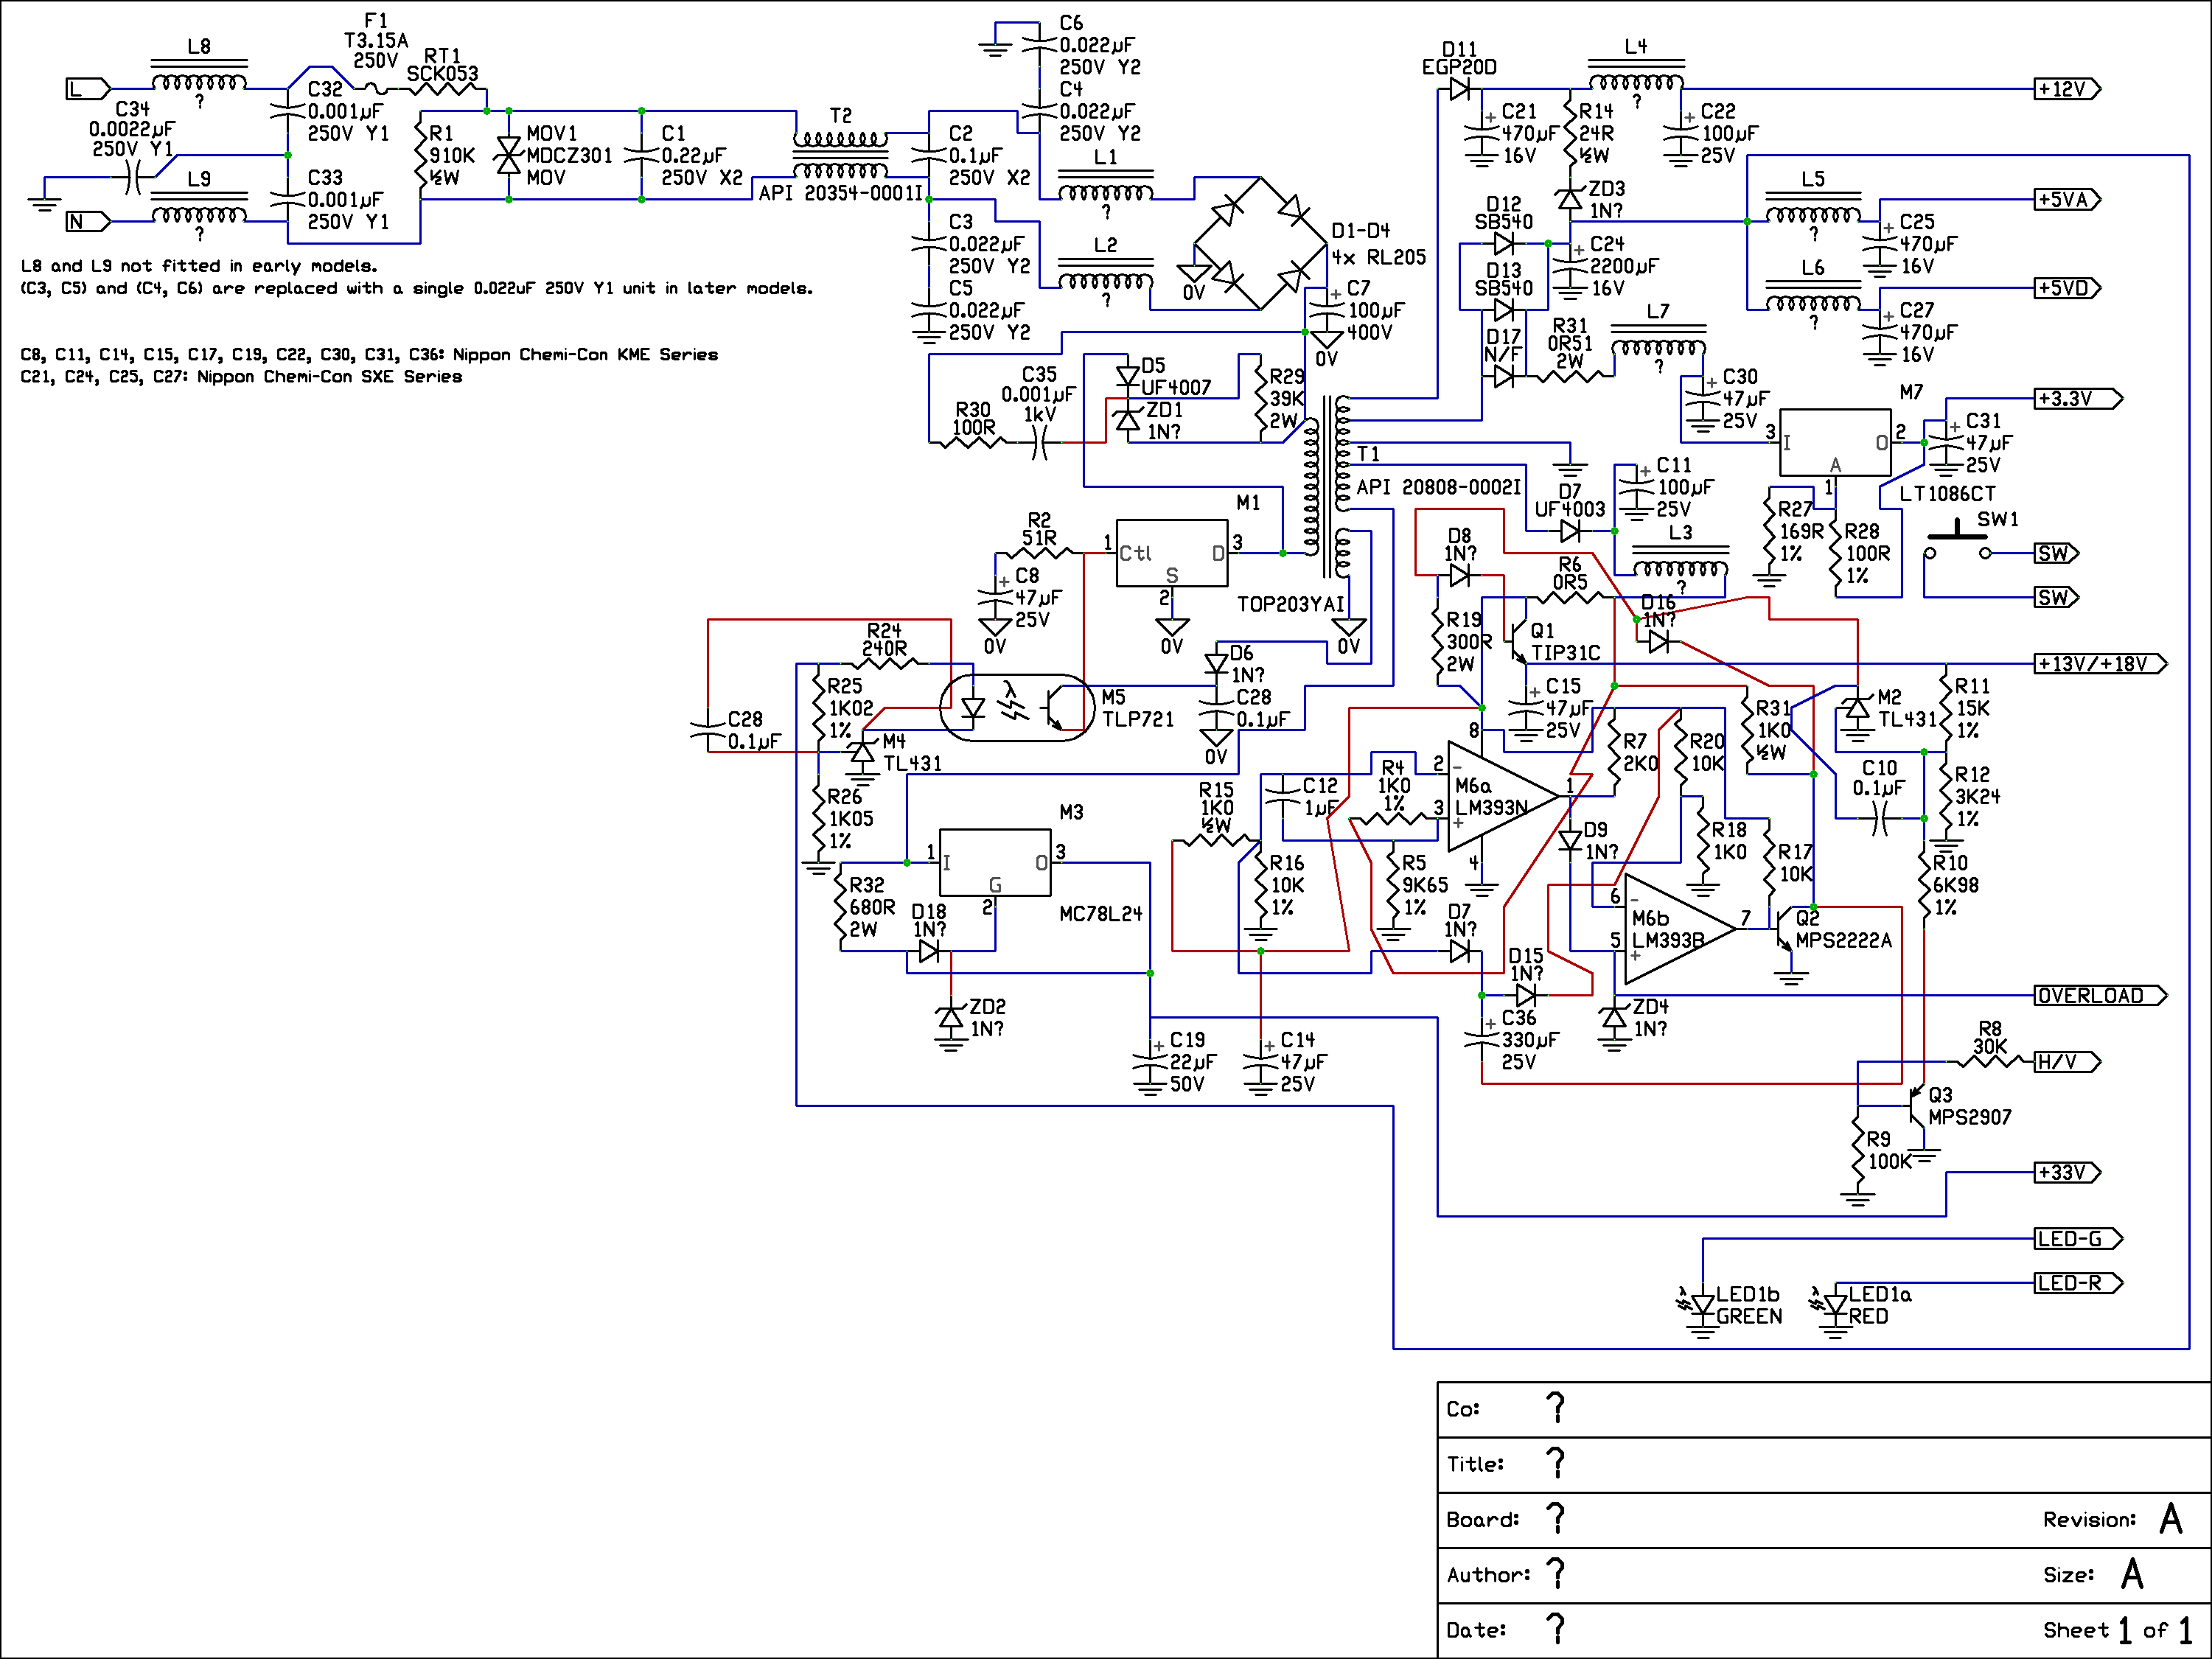Click the OVERLOAD output port

coord(2101,995)
